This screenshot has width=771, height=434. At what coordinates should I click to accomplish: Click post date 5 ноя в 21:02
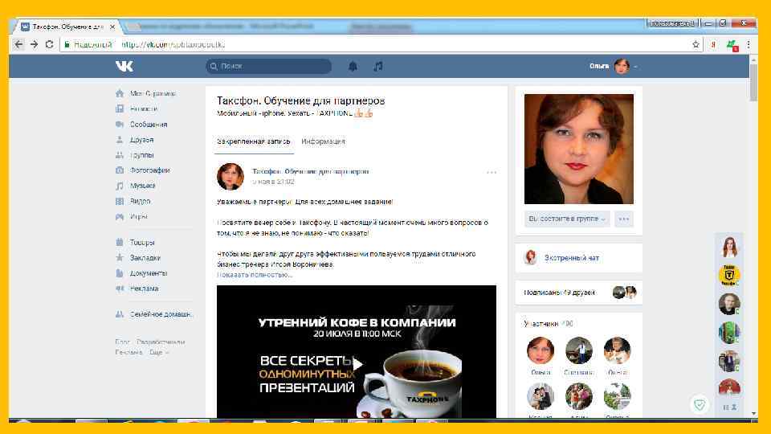[x=273, y=182]
